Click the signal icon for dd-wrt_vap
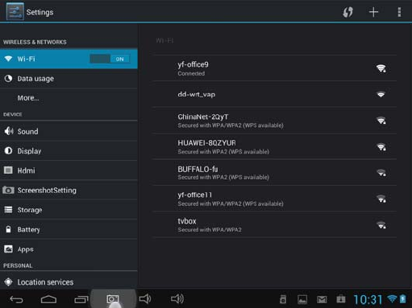 click(381, 94)
